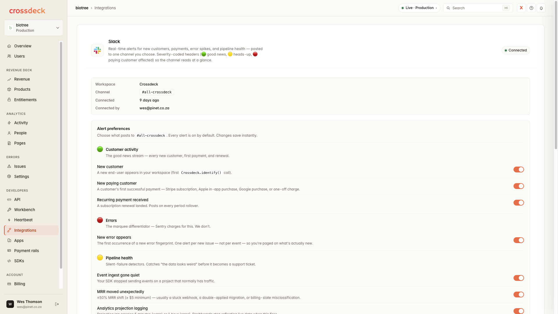
Task: Click the #all-crossdeck channel tag
Action: [157, 92]
